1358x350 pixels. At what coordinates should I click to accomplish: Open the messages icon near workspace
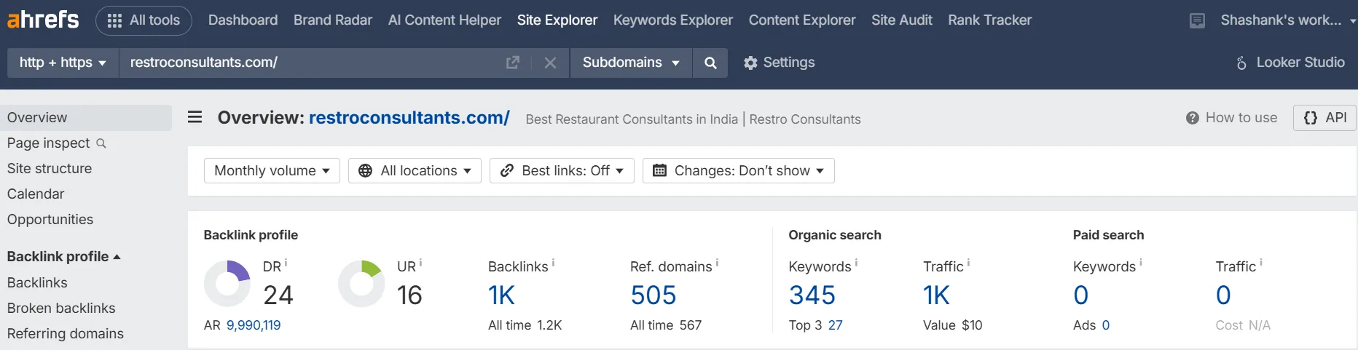click(x=1197, y=20)
